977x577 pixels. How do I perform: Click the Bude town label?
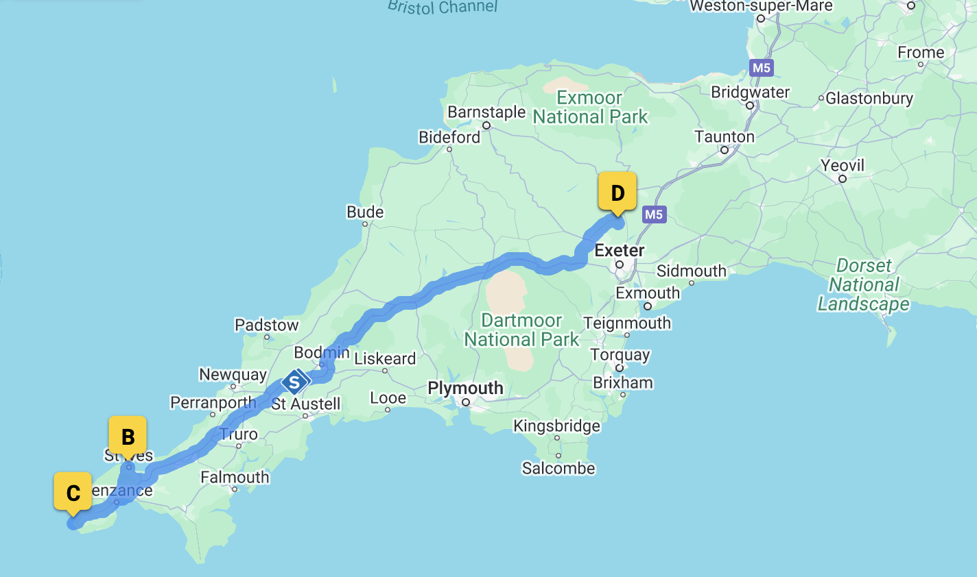365,212
